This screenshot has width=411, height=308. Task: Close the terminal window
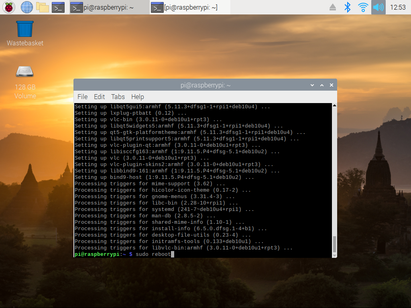331,85
